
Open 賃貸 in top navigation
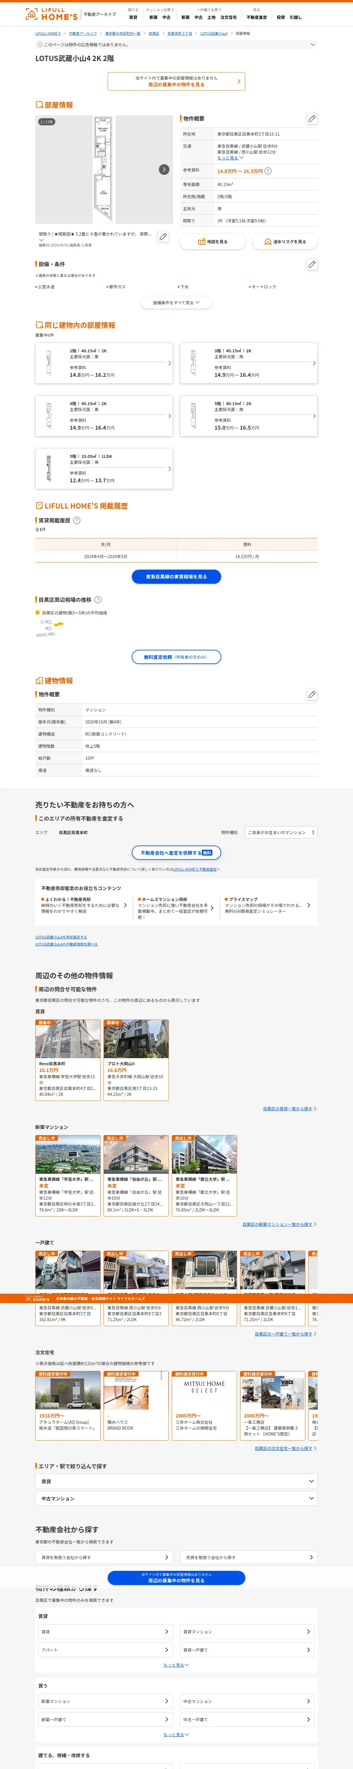click(x=133, y=17)
